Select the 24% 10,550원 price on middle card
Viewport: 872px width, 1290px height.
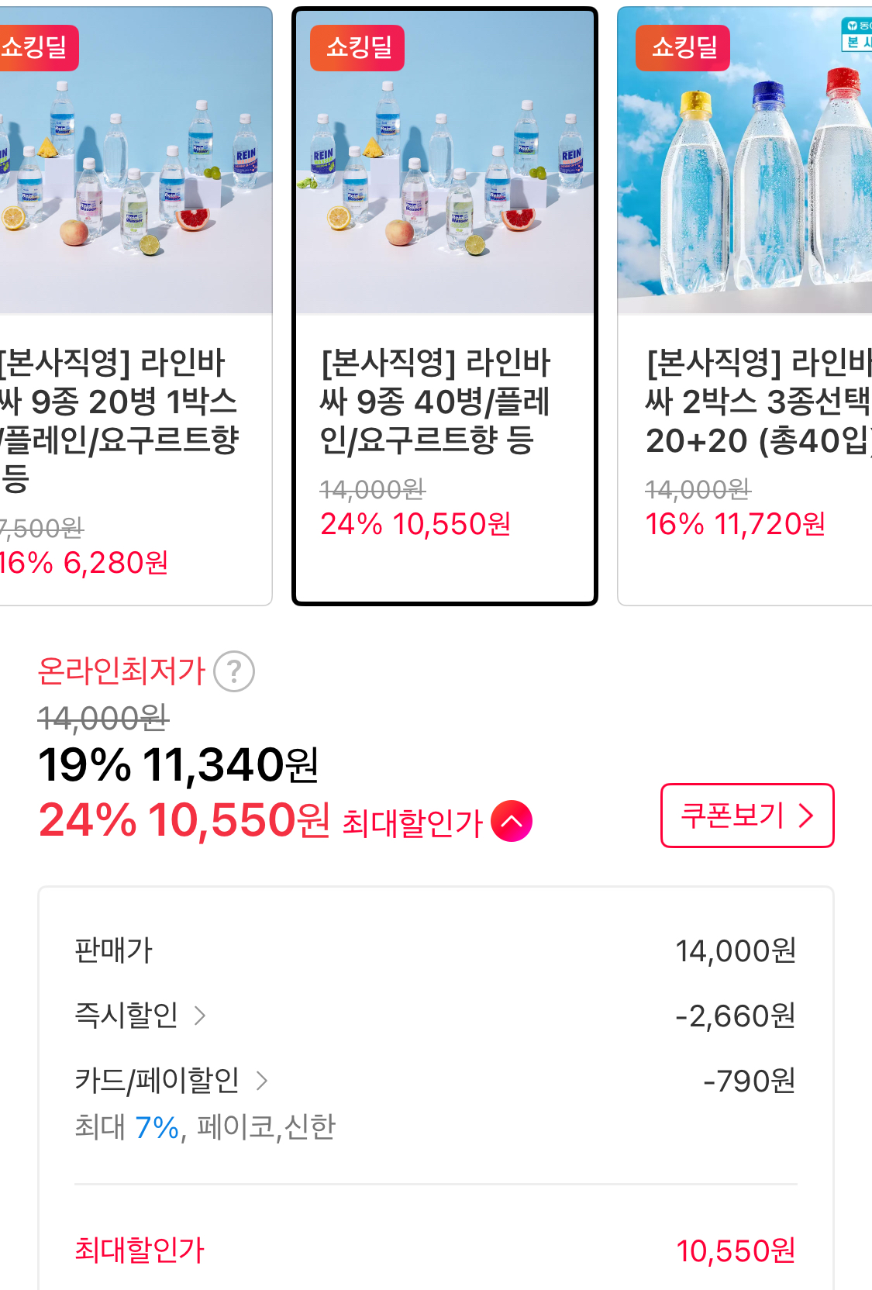tap(415, 525)
